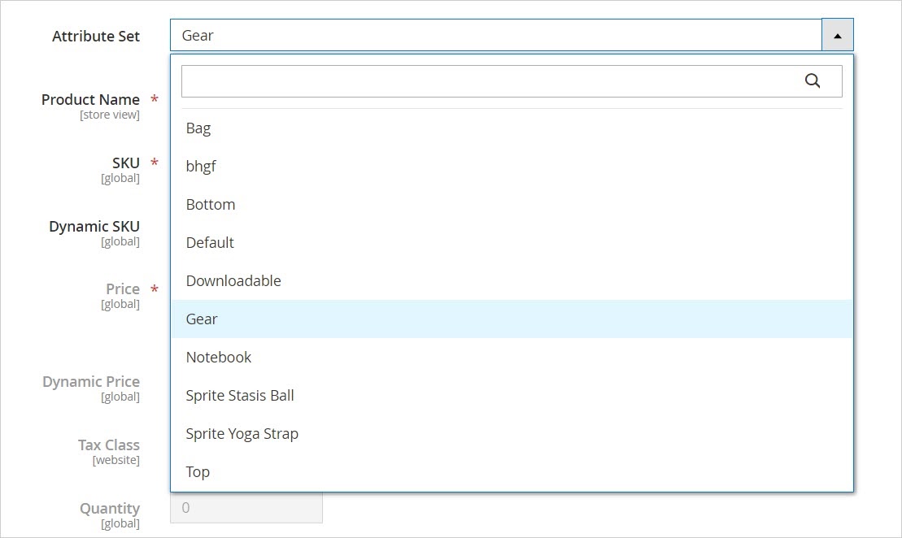The height and width of the screenshot is (538, 902).
Task: Click the Attribute Set label
Action: click(96, 37)
